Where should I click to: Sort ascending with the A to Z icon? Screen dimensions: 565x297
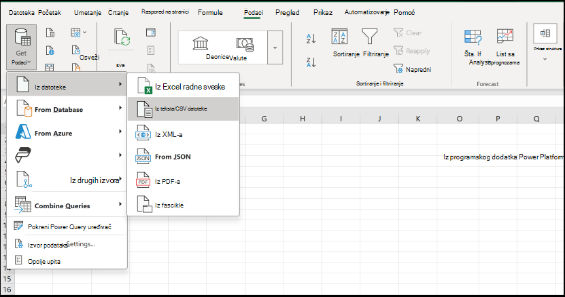(311, 38)
